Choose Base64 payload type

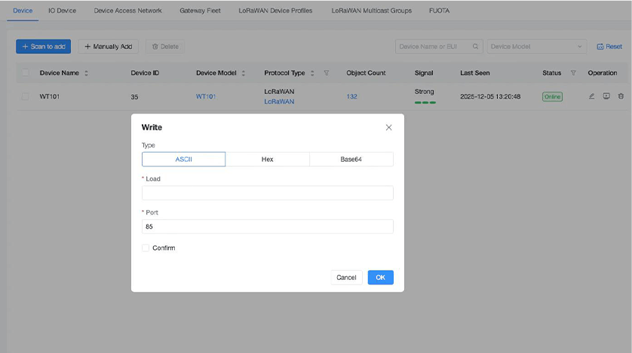coord(351,160)
